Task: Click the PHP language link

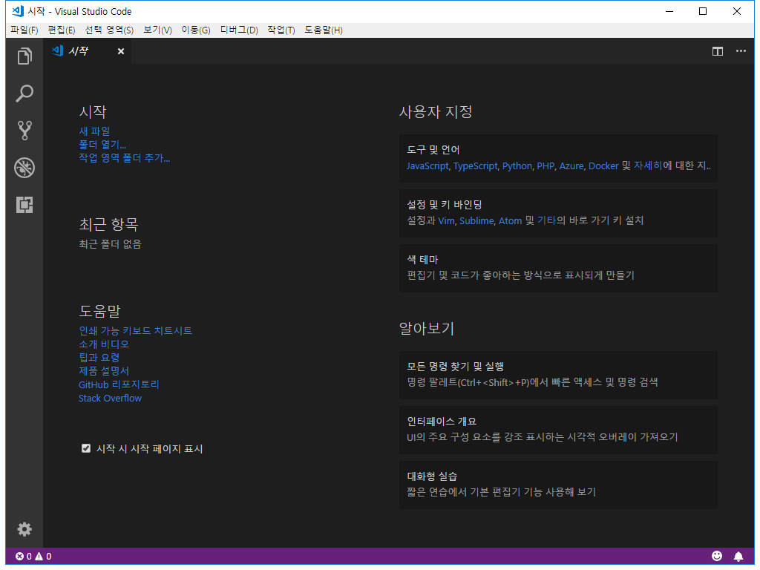Action: [546, 166]
